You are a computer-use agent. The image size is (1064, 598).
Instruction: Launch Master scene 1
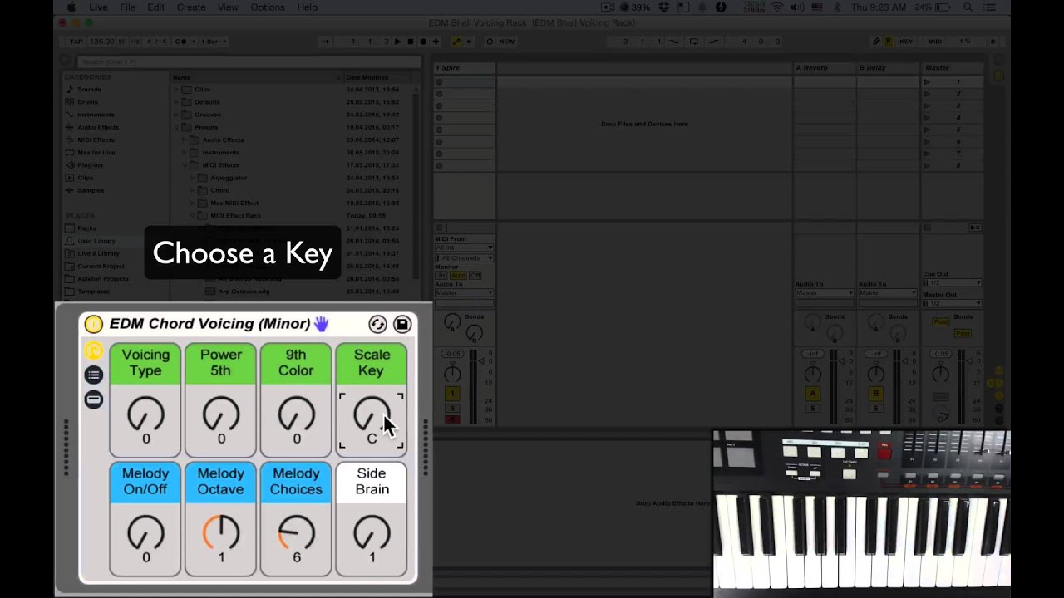pyautogui.click(x=928, y=82)
